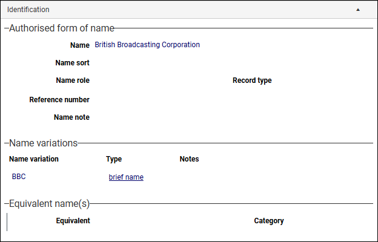The image size is (378, 242).
Task: Click the Reference number field label
Action: (59, 99)
